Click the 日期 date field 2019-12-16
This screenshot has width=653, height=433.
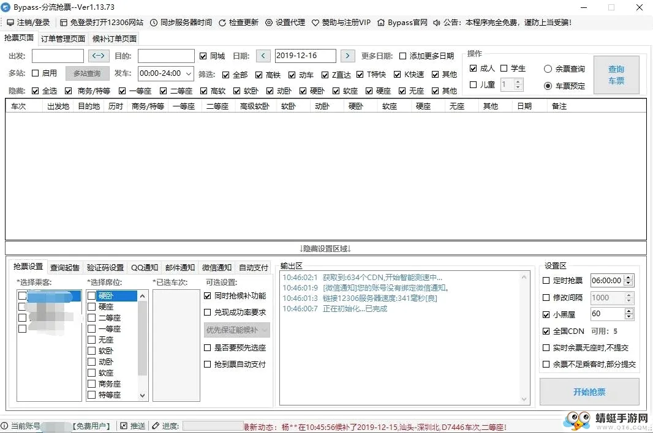pyautogui.click(x=306, y=56)
